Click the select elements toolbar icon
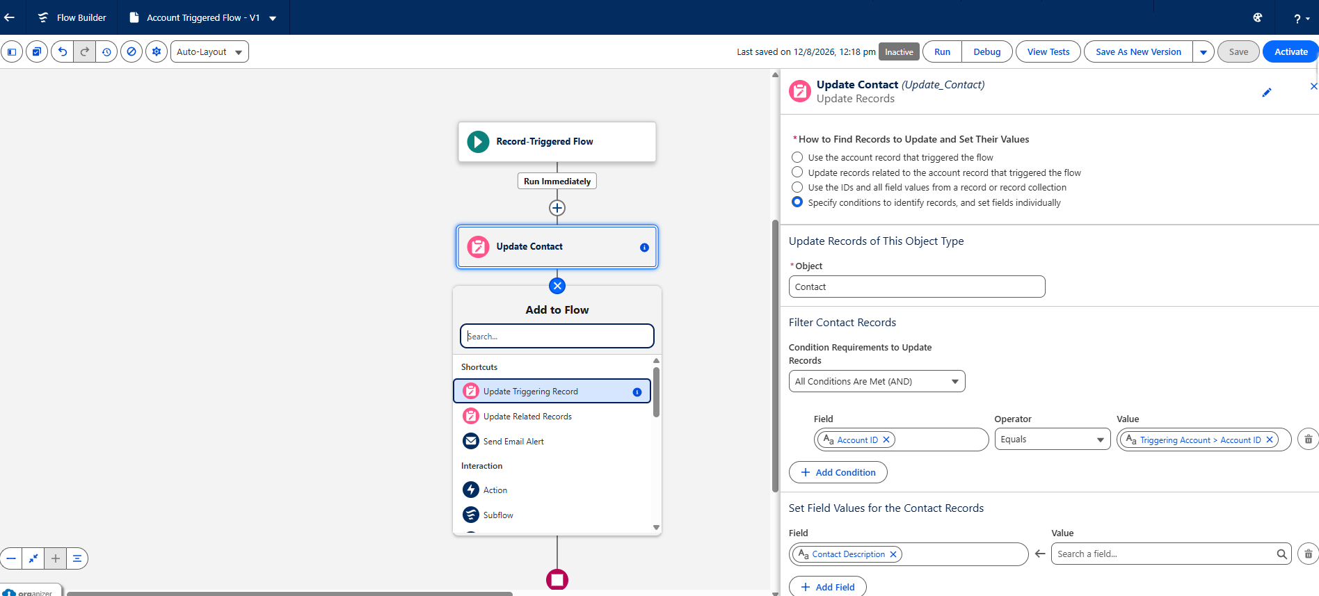Screen dimensions: 1319x596 point(37,51)
